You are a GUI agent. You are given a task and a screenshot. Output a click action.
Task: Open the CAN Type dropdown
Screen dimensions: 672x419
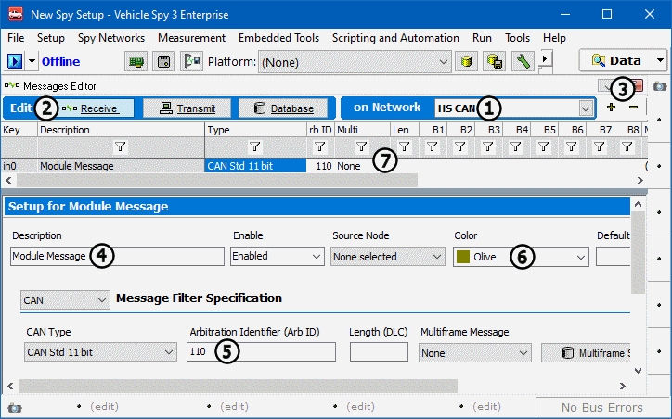(x=168, y=352)
